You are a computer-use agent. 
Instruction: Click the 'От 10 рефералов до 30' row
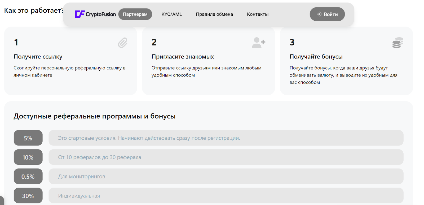click(226, 157)
